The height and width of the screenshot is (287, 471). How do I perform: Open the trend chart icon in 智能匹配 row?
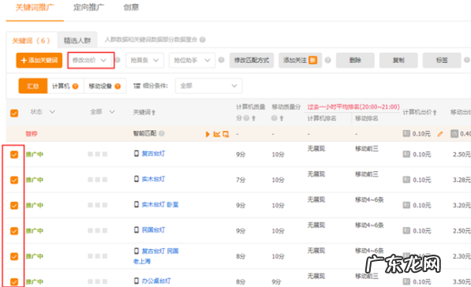tap(217, 134)
